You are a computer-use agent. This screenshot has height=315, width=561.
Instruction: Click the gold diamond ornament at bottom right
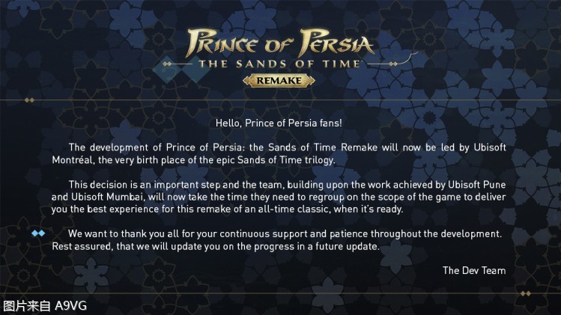point(525,293)
